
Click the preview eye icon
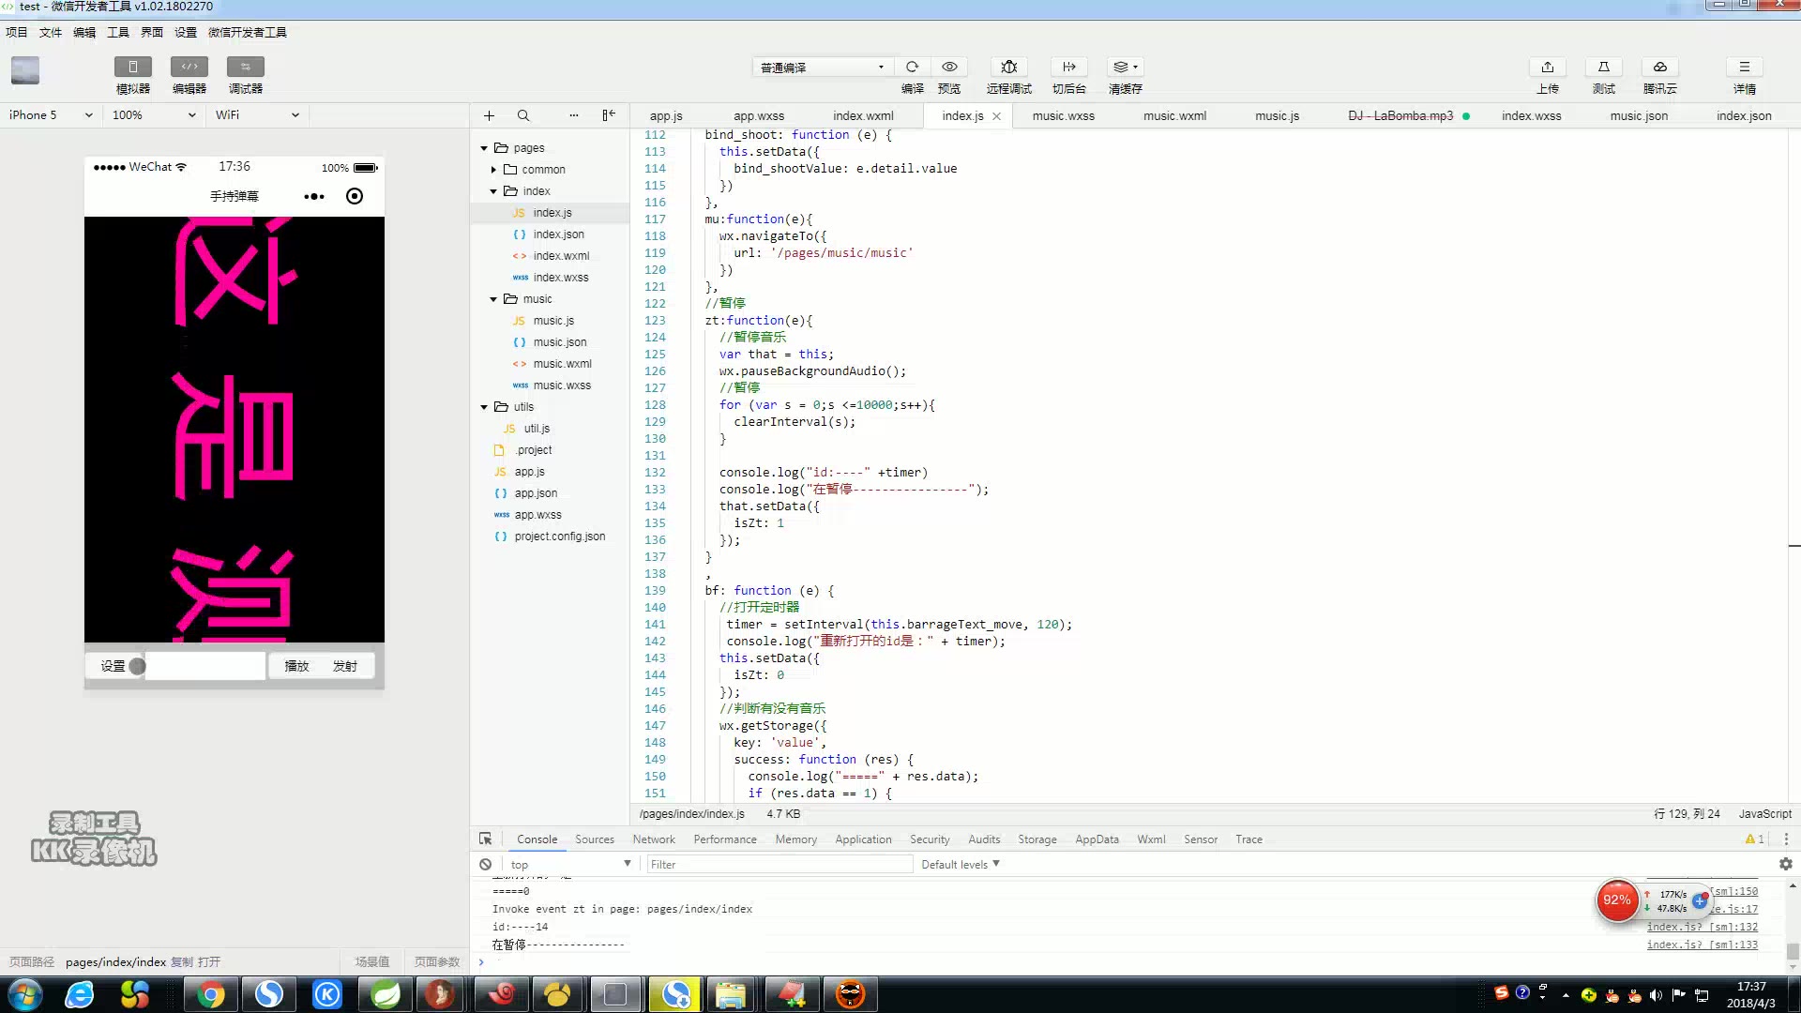[949, 67]
